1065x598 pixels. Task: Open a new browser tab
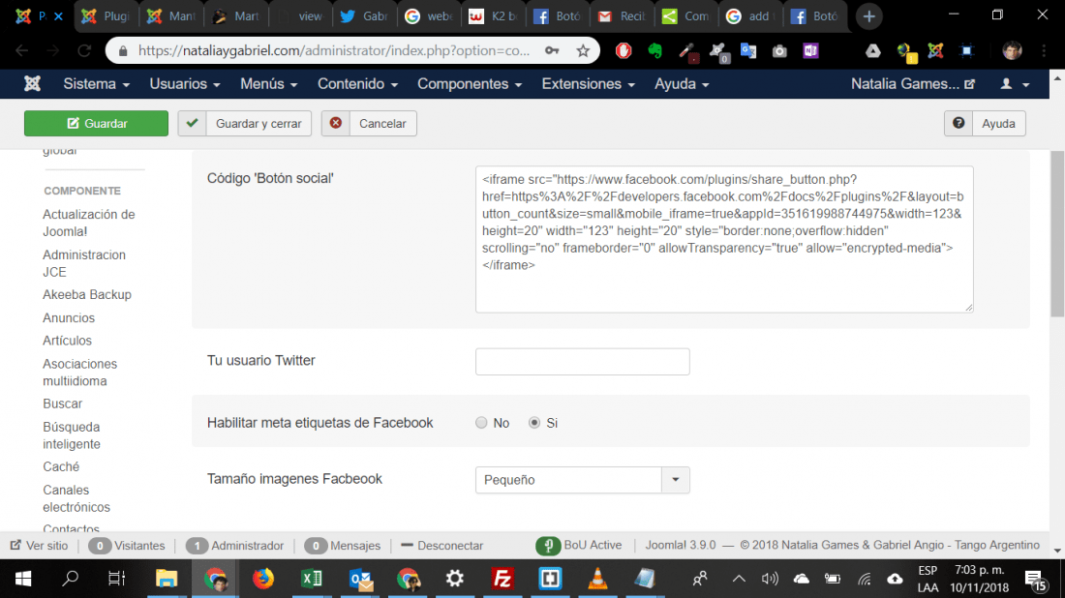click(x=868, y=16)
